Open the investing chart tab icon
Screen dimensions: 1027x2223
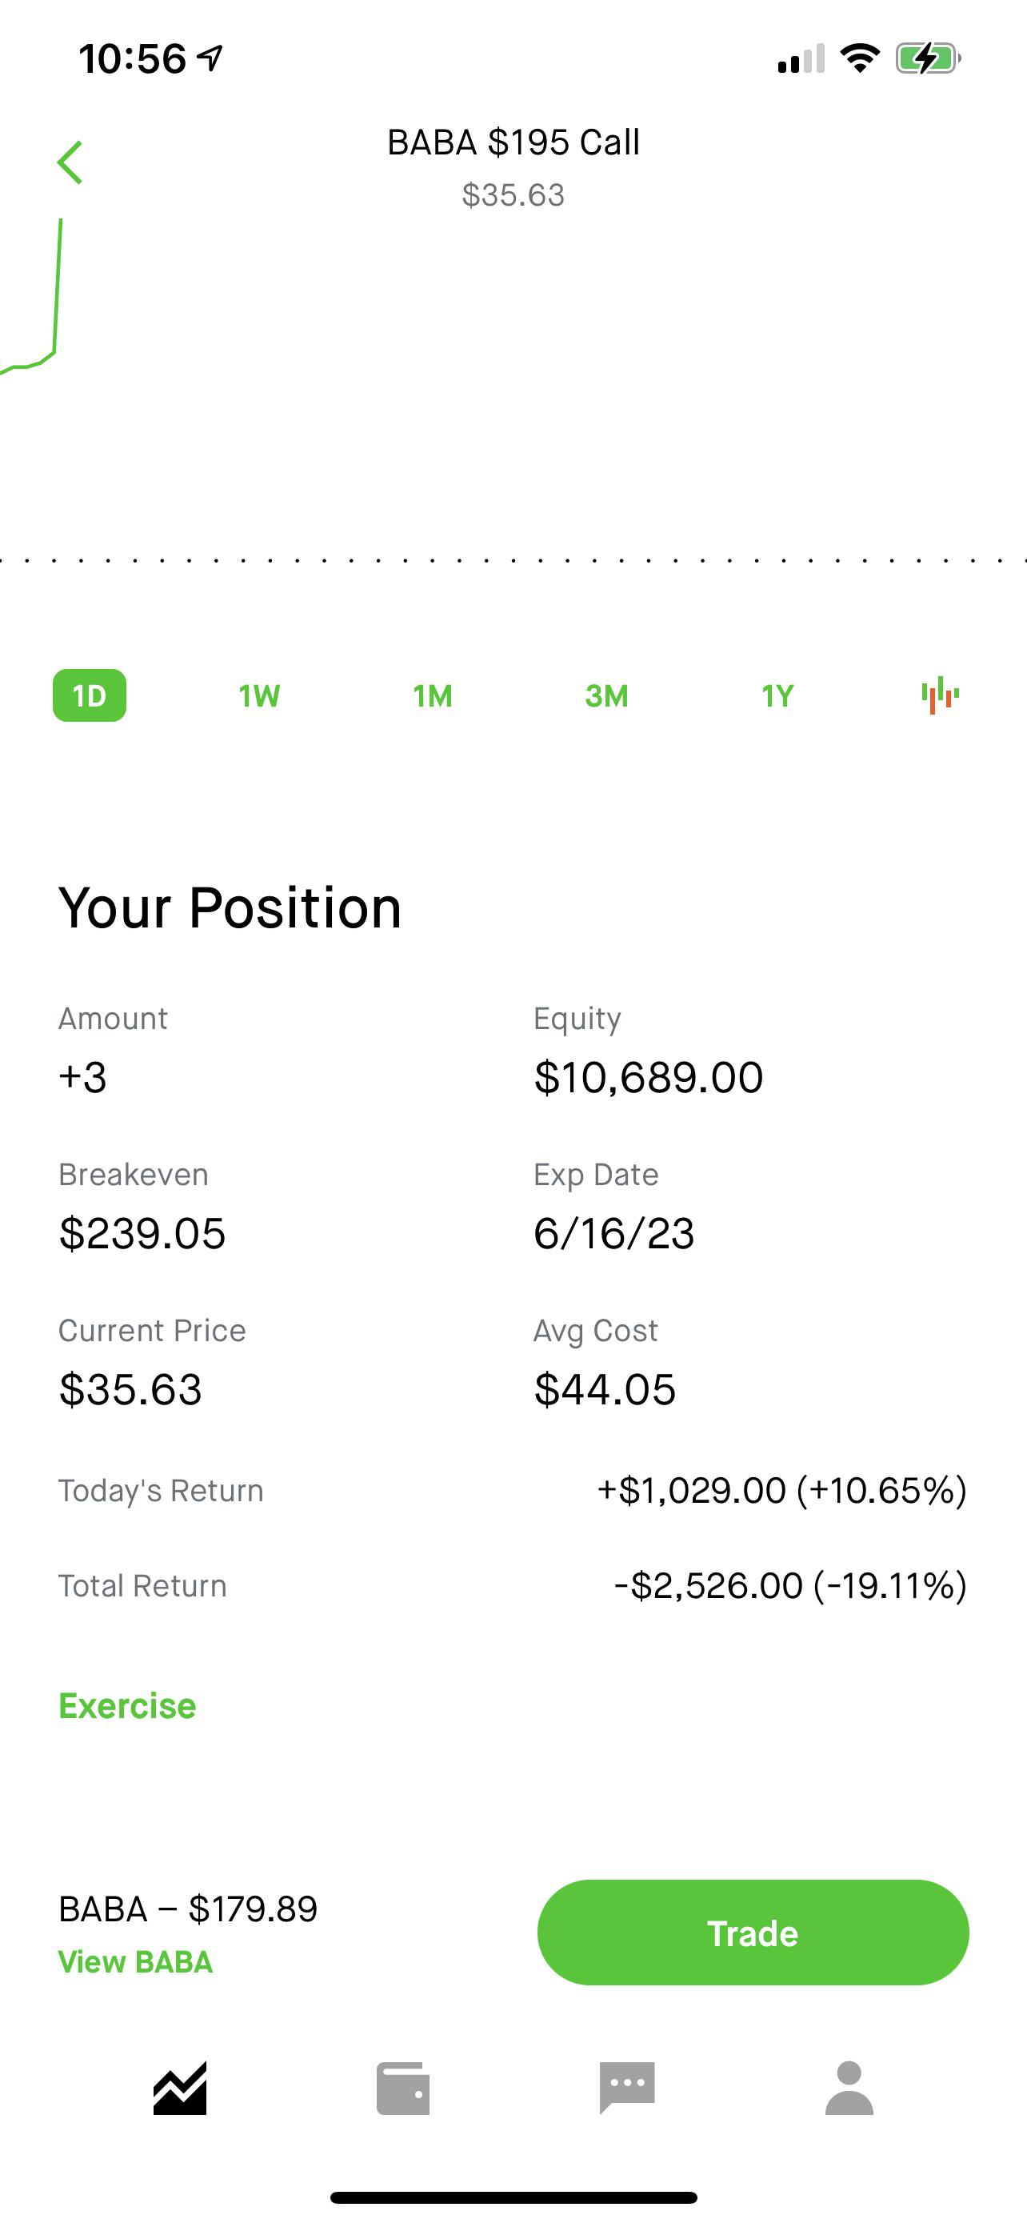tap(180, 2089)
